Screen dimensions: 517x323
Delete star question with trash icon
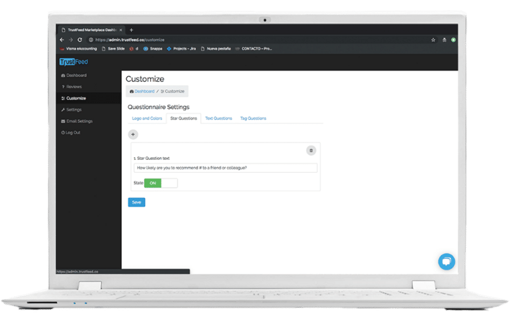point(311,151)
